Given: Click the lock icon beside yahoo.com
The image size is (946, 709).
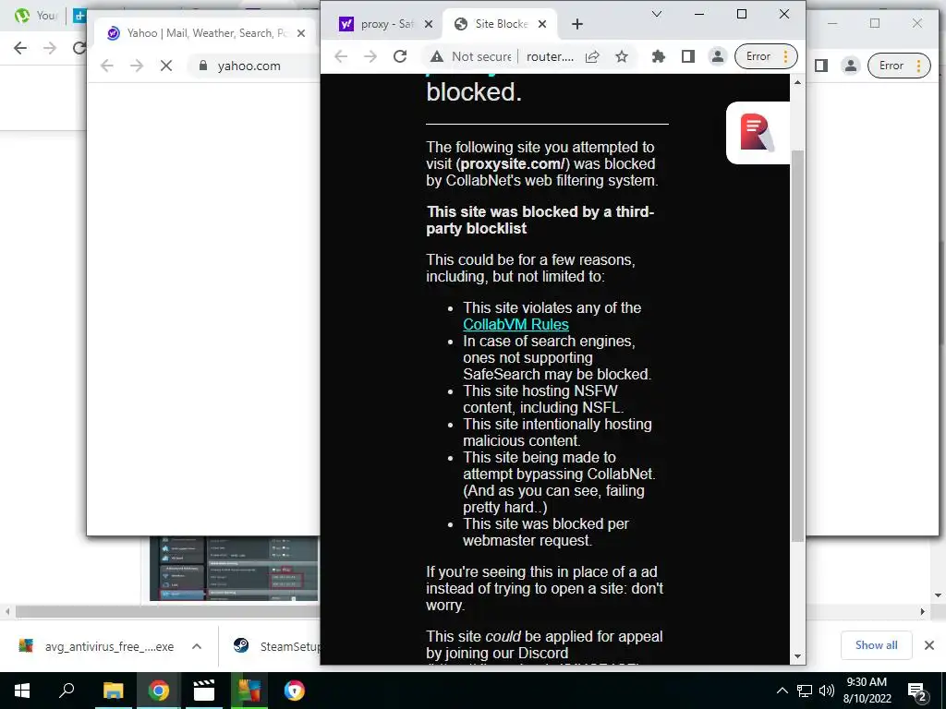Looking at the screenshot, I should pyautogui.click(x=203, y=66).
